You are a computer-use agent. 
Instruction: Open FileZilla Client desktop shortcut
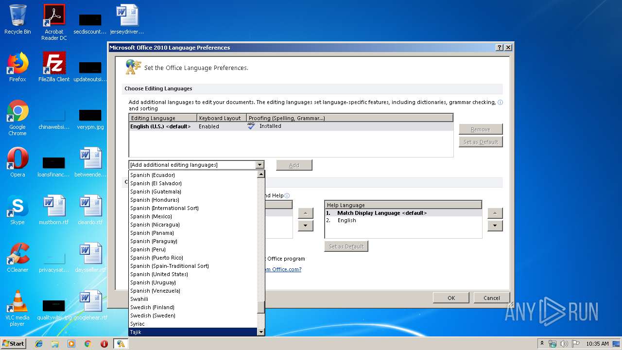[54, 67]
